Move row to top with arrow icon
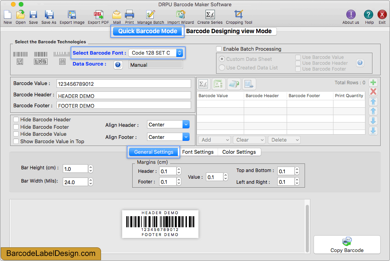Image resolution: width=390 pixels, height=261 pixels. pos(373,101)
